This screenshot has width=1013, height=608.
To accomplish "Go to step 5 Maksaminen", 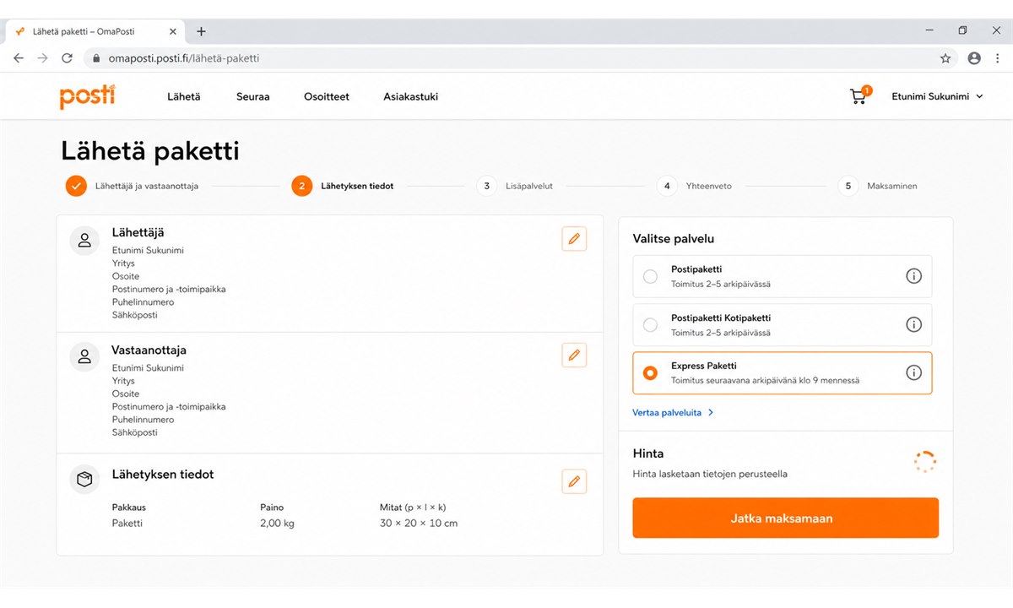I will click(x=877, y=186).
